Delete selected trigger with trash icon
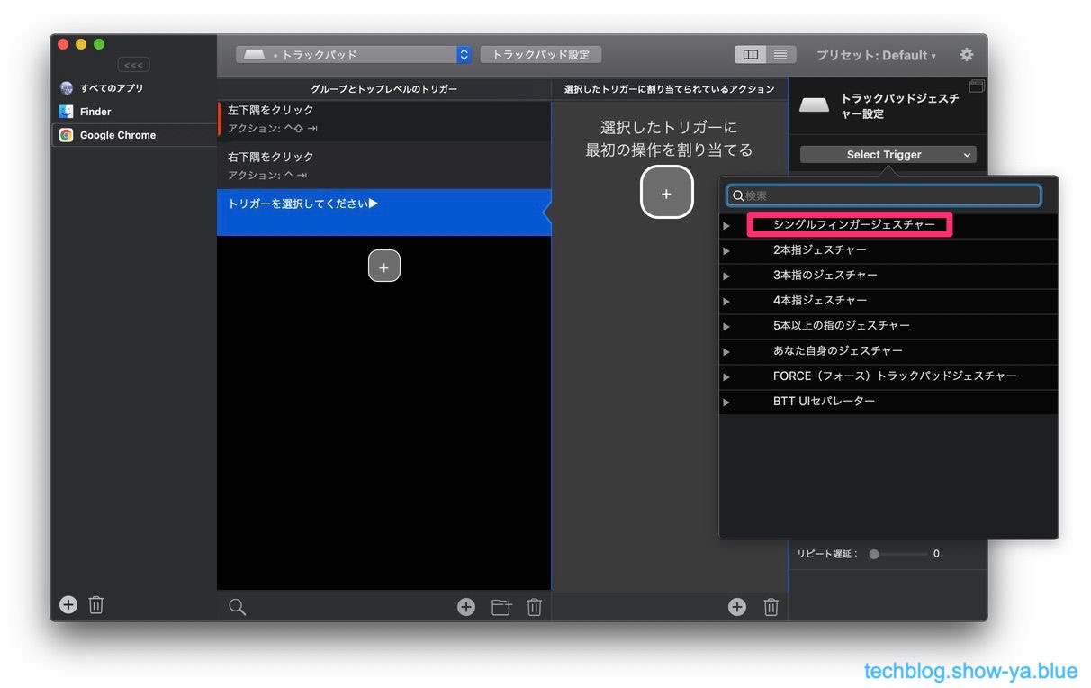1091x688 pixels. pos(534,607)
